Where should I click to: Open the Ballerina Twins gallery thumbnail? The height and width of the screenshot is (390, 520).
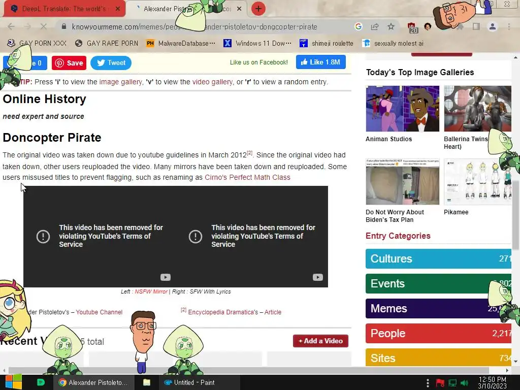coord(477,109)
